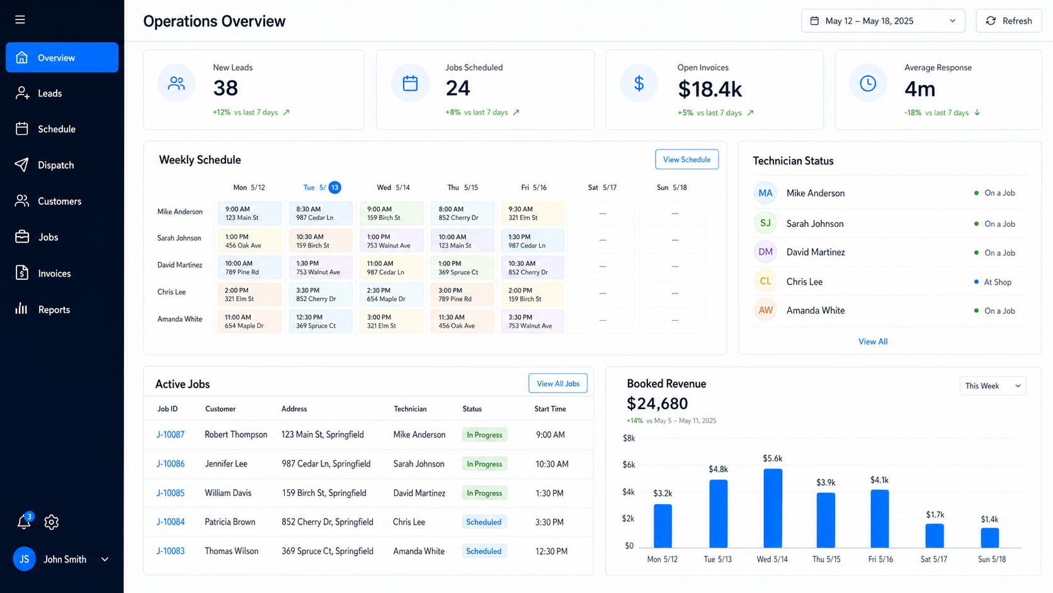Click the Wed 5/14 revenue bar
The width and height of the screenshot is (1053, 593).
772,508
